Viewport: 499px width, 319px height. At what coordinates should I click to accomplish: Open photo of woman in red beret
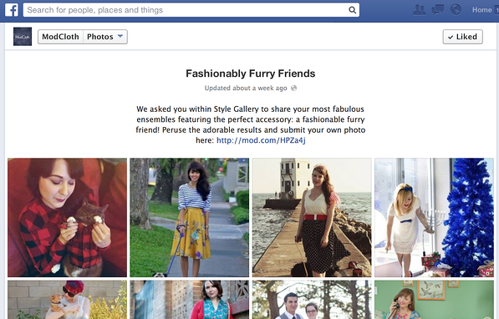pyautogui.click(x=67, y=300)
